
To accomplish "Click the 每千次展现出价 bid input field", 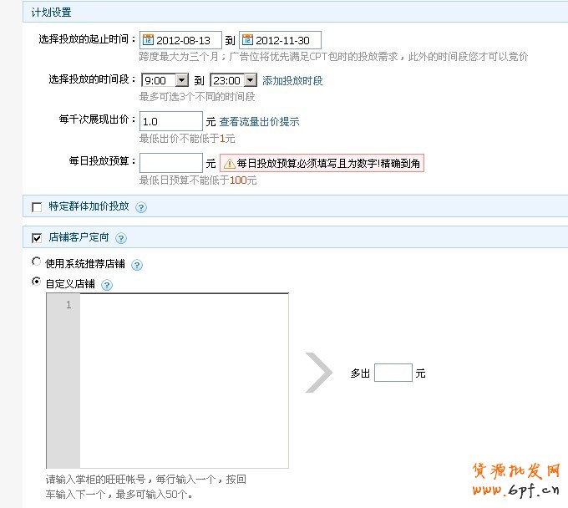I will coord(170,122).
